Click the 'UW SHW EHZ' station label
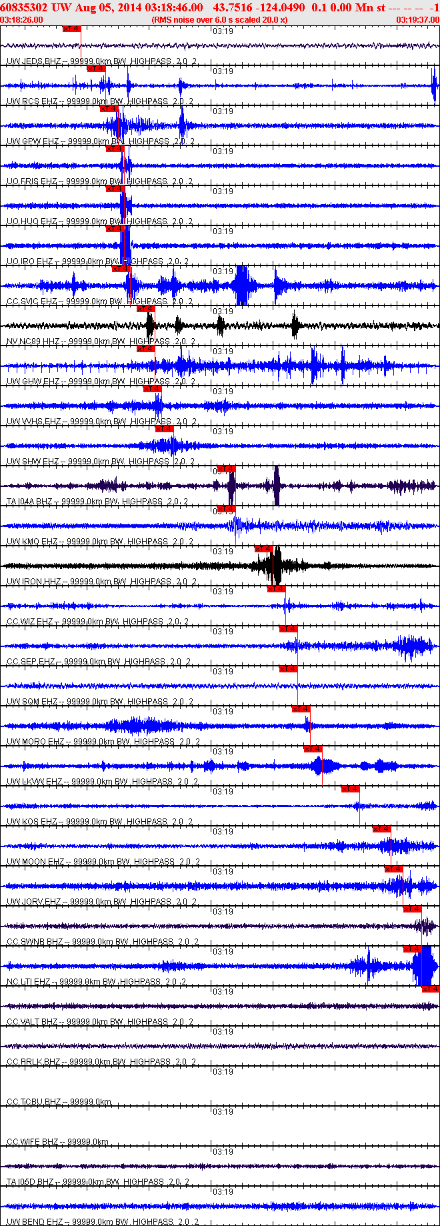The image size is (440, 1226). point(34,462)
